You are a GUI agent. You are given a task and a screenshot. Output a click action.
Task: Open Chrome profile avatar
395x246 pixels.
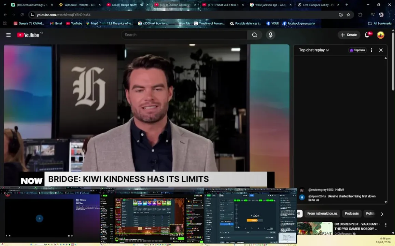tap(381, 15)
